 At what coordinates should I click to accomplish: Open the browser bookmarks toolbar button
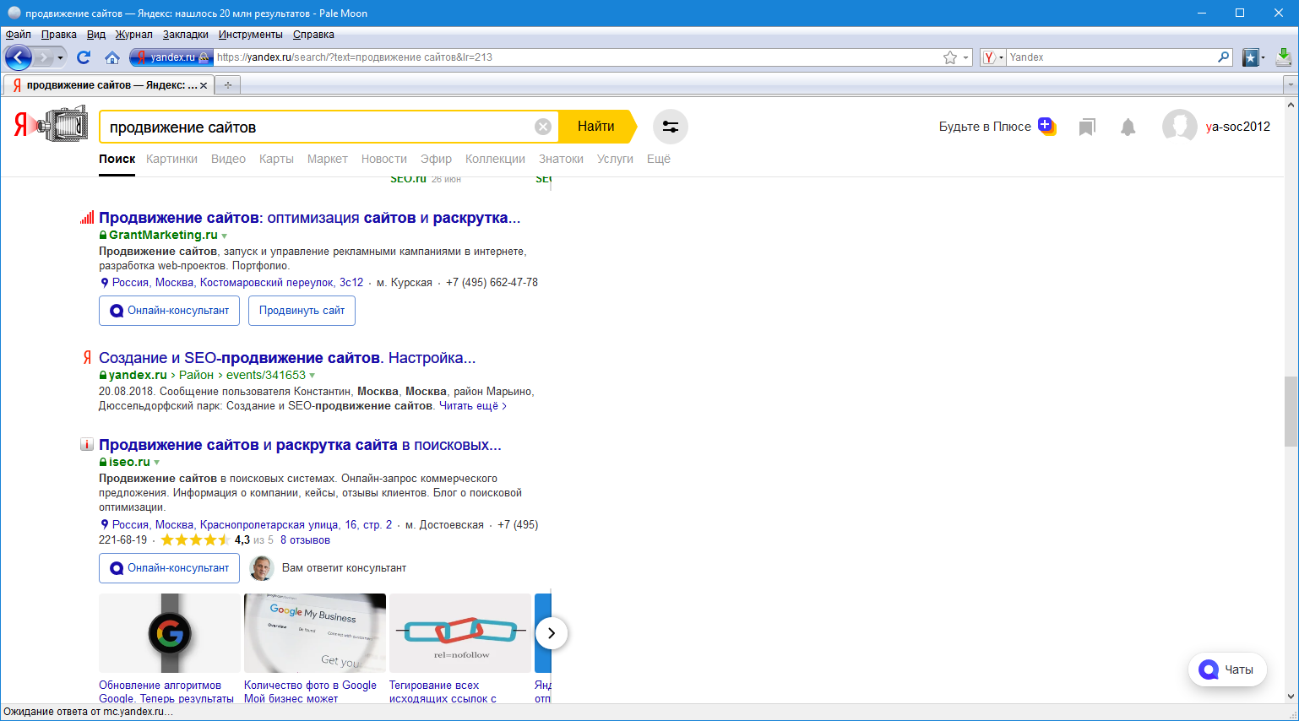1251,57
